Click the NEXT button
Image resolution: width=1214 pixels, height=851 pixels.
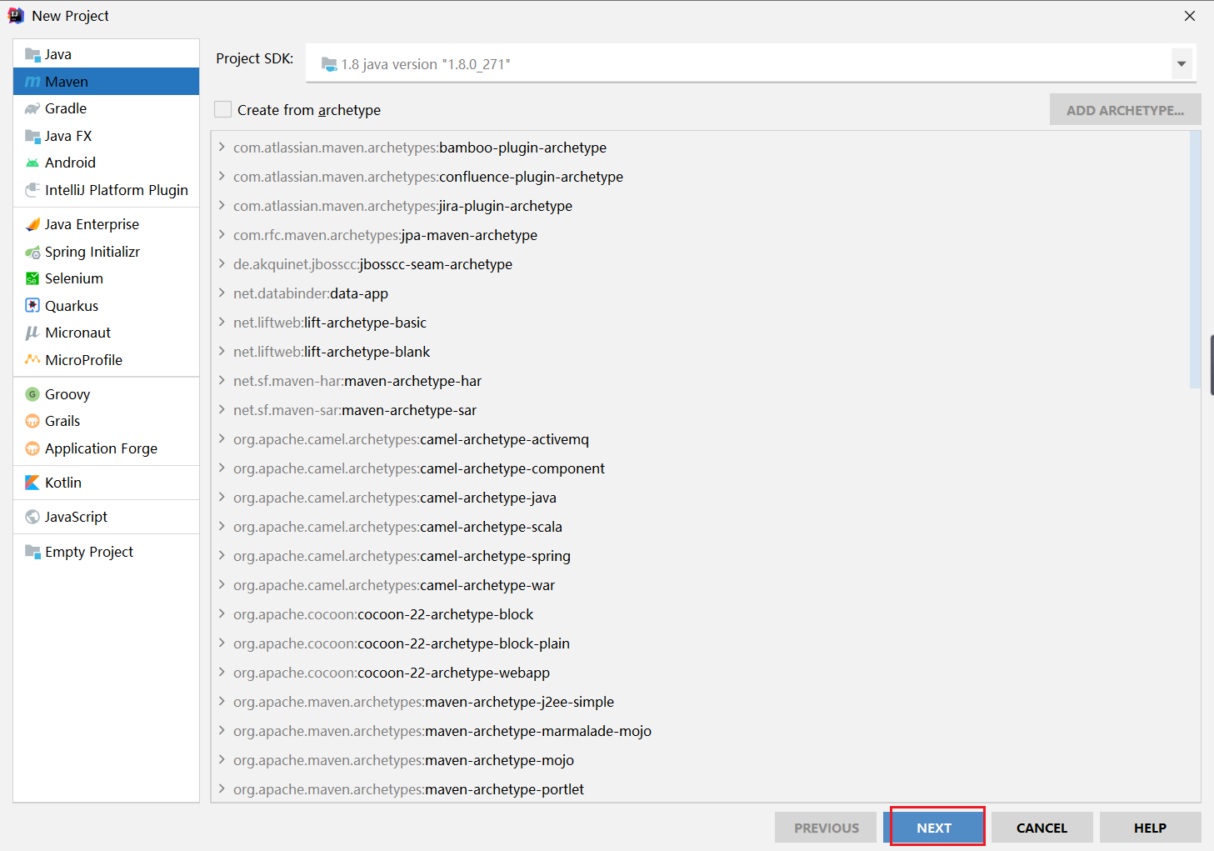click(933, 828)
